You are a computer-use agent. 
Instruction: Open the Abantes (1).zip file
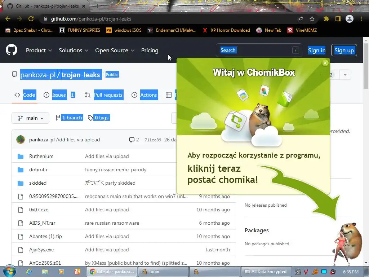click(x=45, y=236)
